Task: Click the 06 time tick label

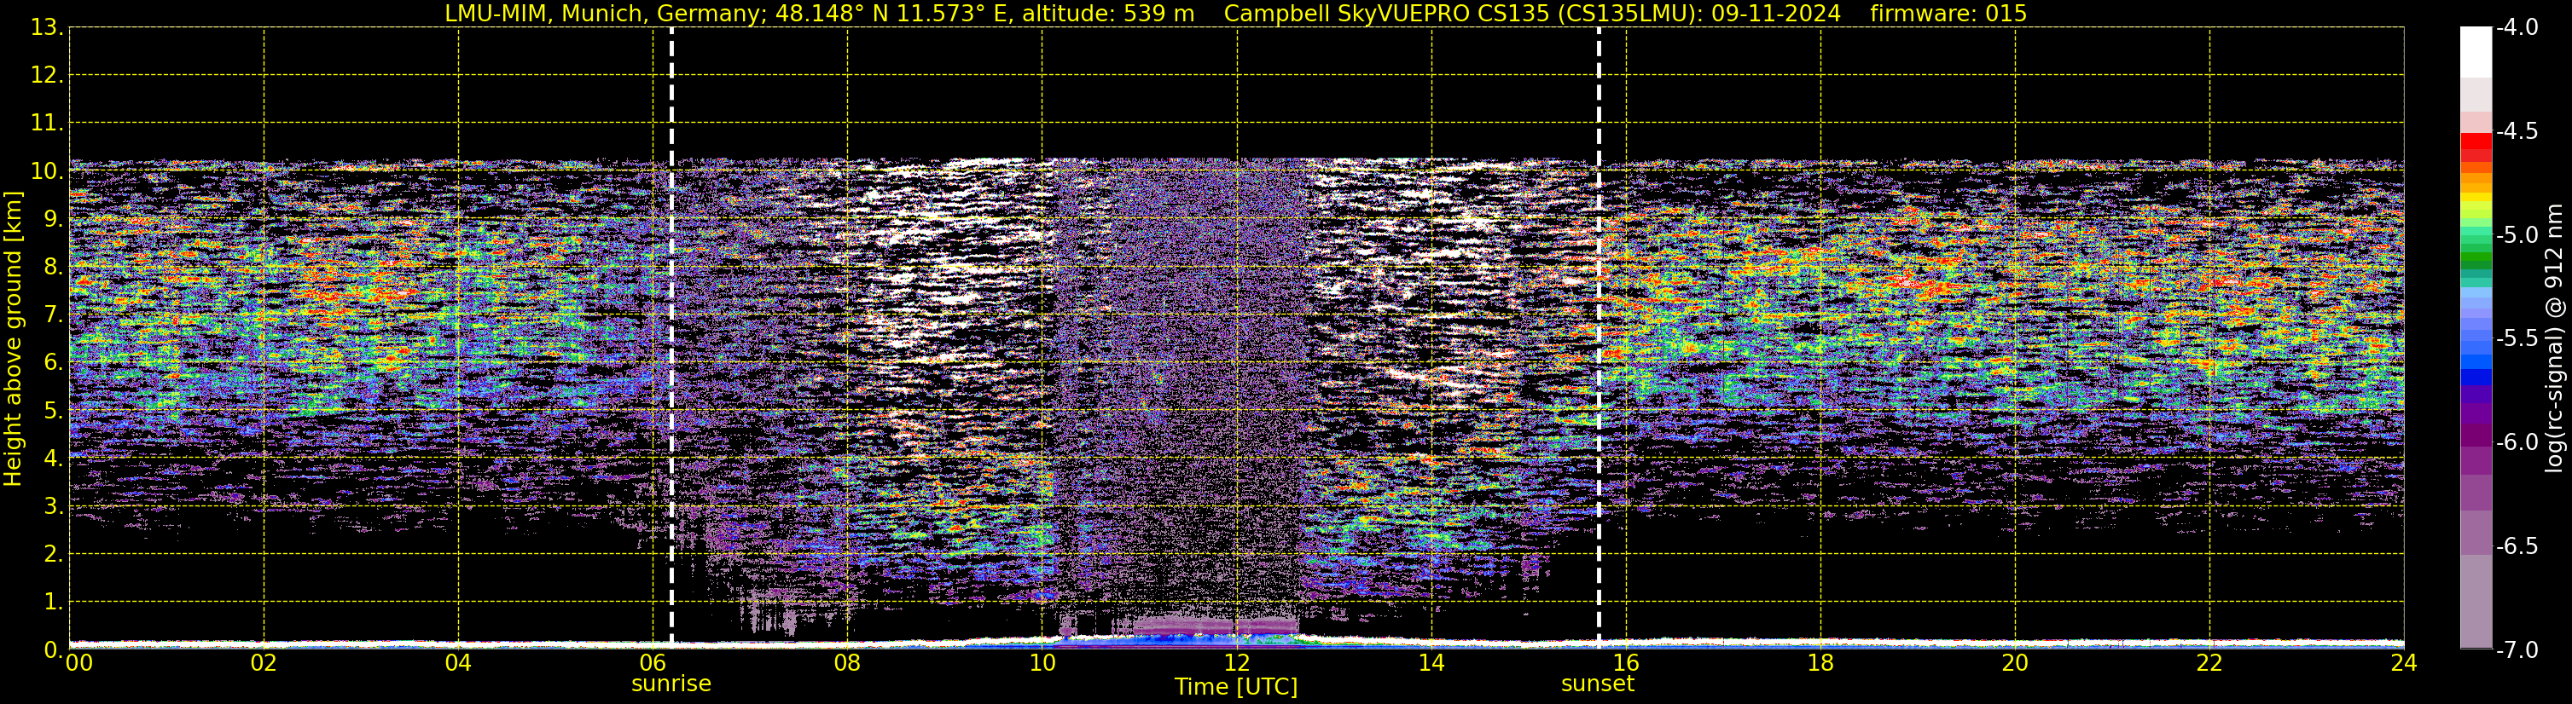Action: click(x=653, y=663)
